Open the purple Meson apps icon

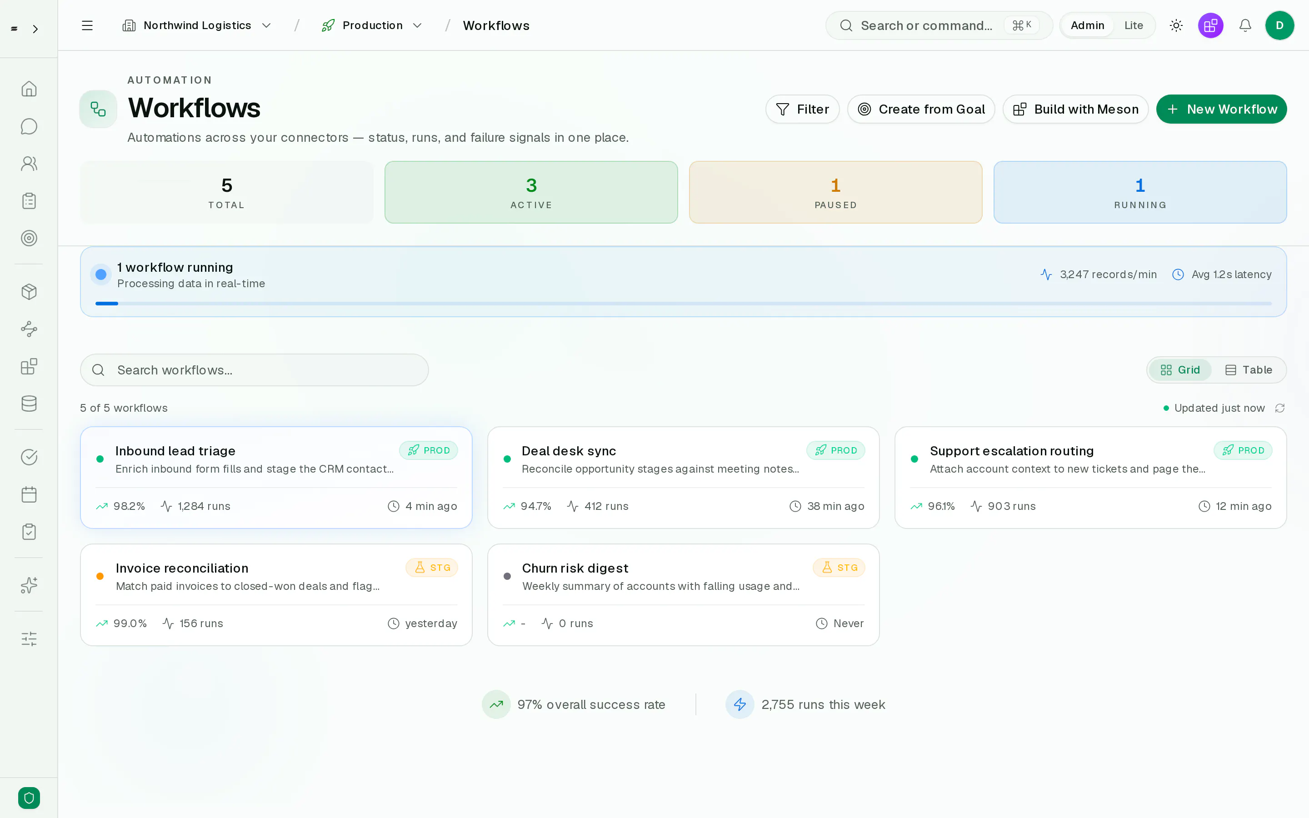pos(1210,25)
